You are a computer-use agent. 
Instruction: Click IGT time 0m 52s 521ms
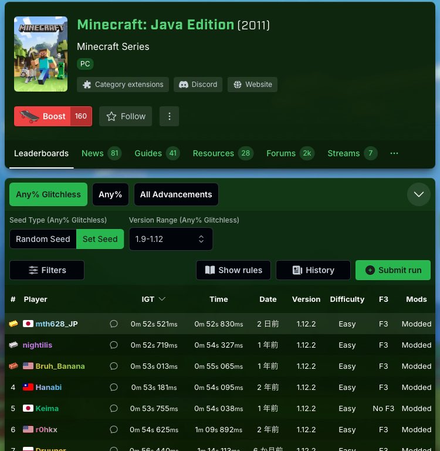[154, 324]
